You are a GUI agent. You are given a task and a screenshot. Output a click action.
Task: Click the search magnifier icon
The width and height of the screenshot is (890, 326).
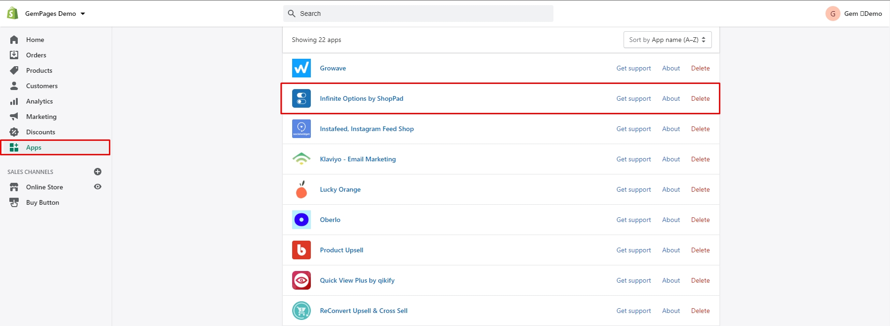[292, 14]
